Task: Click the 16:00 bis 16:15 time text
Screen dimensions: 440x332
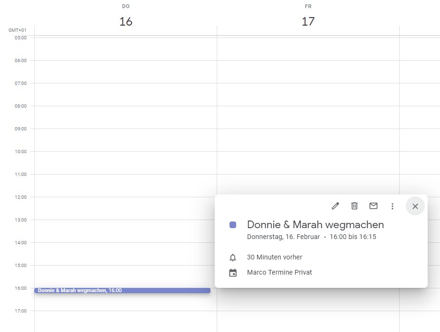Action: click(x=353, y=237)
